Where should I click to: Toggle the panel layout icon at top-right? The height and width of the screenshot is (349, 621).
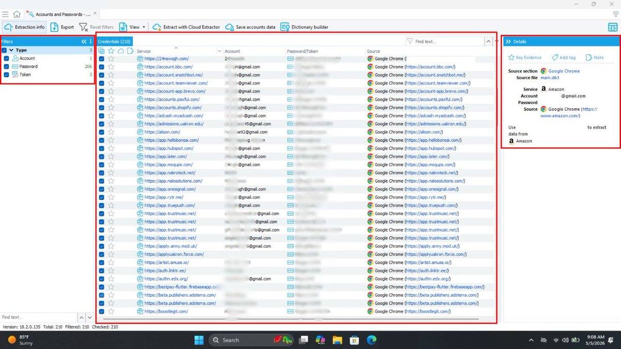coord(613,27)
